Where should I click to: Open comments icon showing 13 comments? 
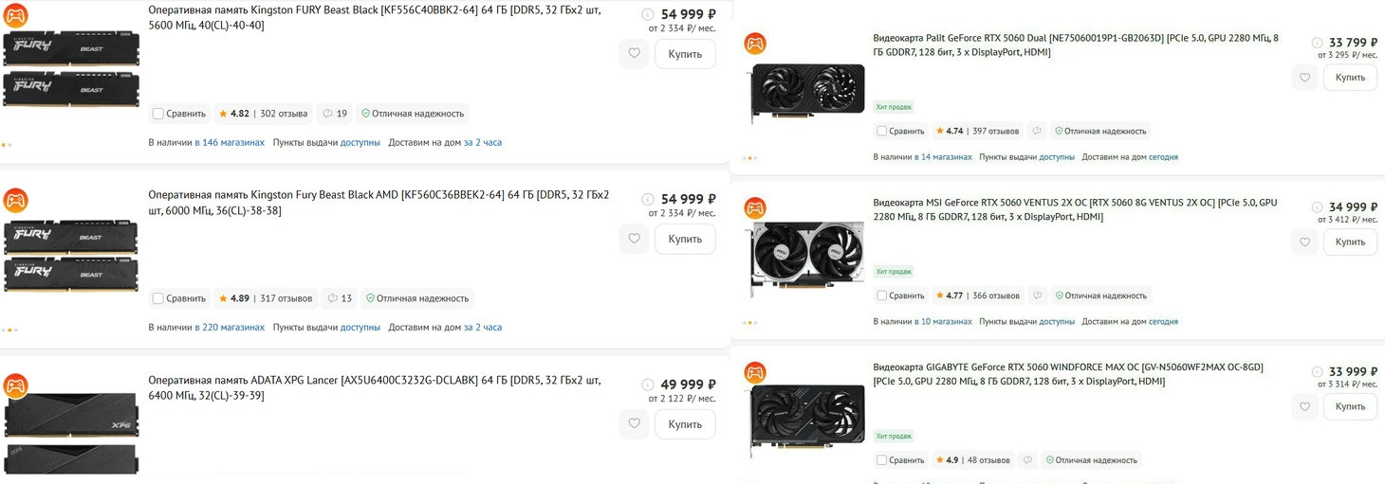click(x=340, y=298)
